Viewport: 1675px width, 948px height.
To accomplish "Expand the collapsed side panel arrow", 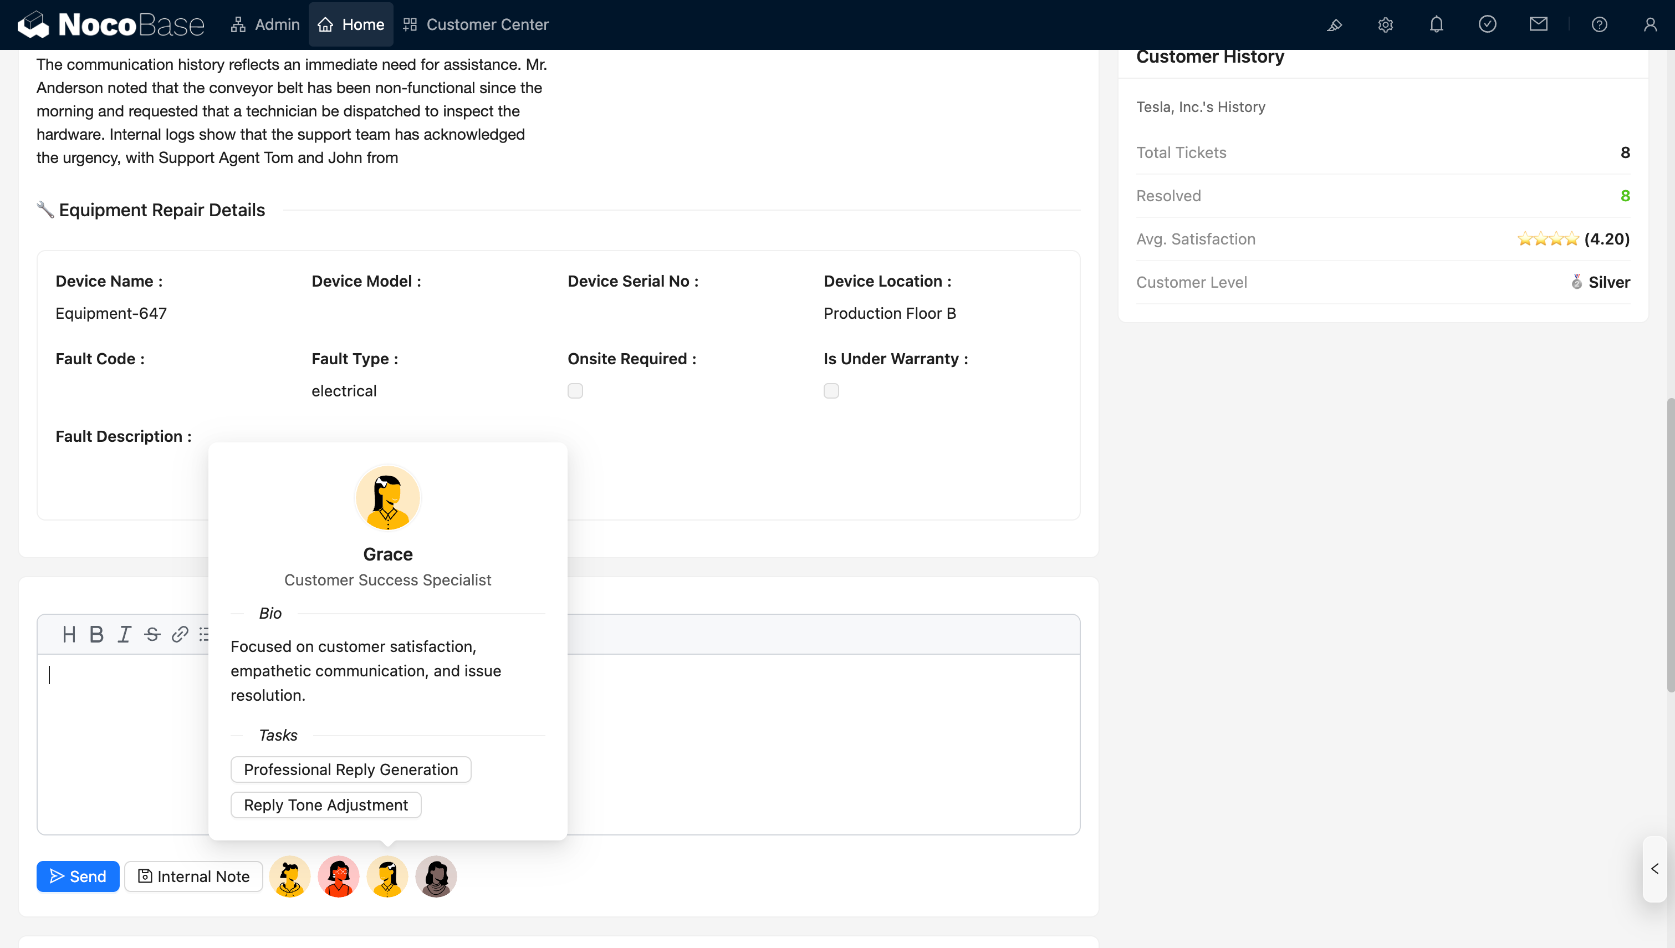I will 1655,869.
